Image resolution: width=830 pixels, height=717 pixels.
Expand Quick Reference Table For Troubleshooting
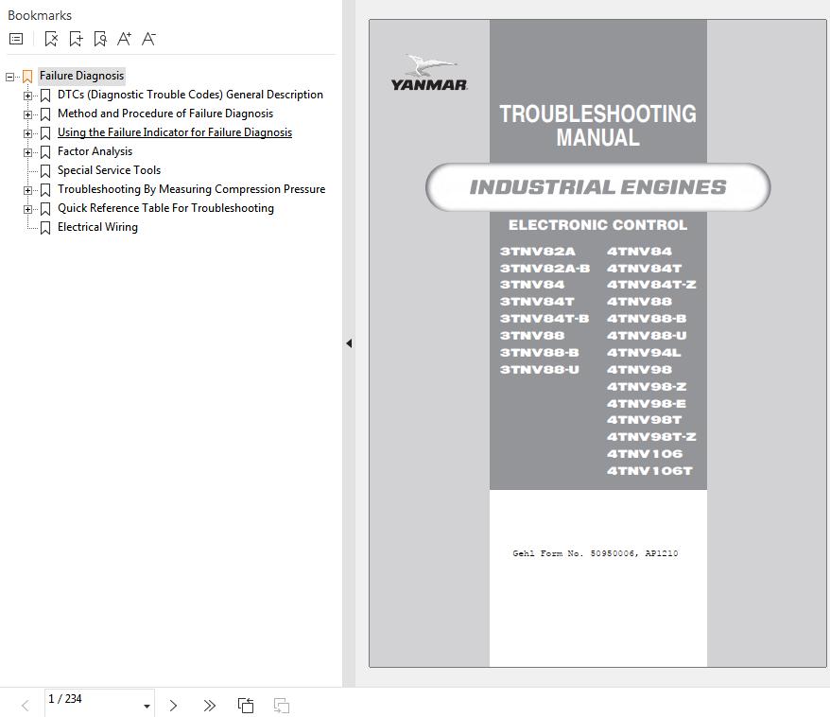pos(27,209)
